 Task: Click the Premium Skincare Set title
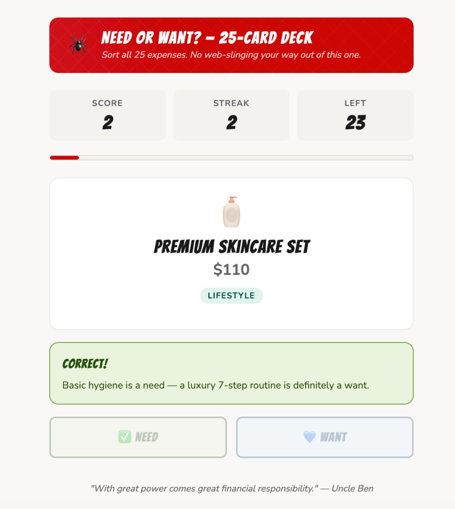(232, 247)
